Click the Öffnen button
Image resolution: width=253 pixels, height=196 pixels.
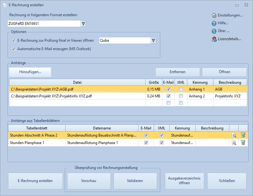point(224,72)
